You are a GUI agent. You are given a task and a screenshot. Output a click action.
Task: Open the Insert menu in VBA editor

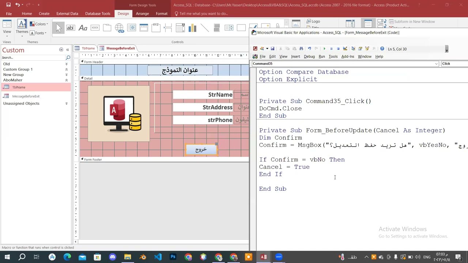pyautogui.click(x=295, y=56)
